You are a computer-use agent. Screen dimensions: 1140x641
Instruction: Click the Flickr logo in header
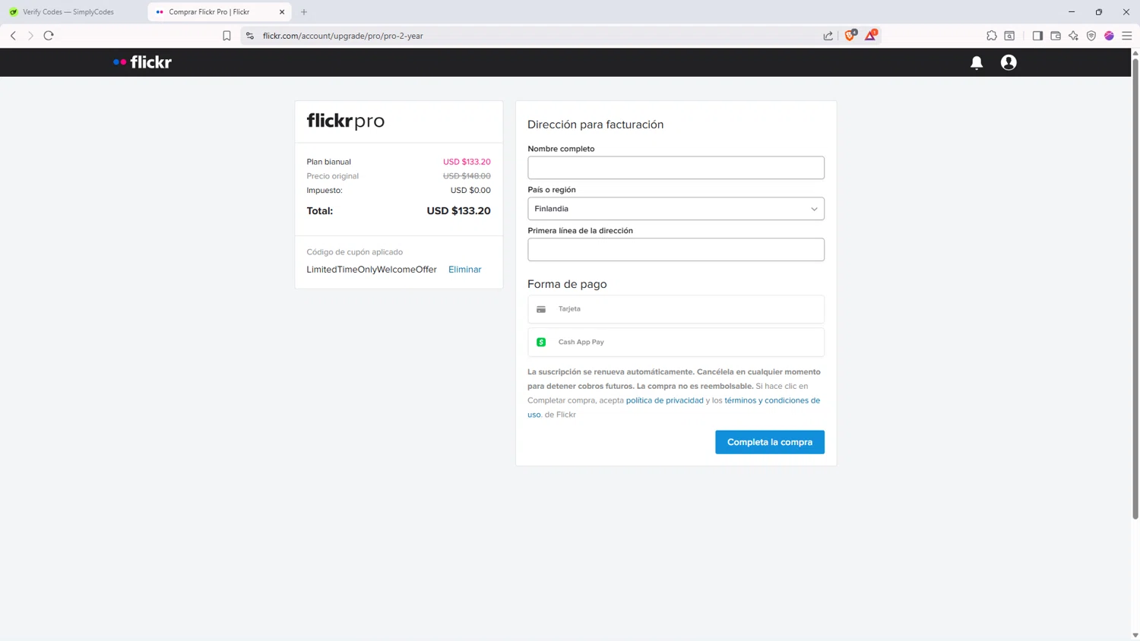click(142, 62)
